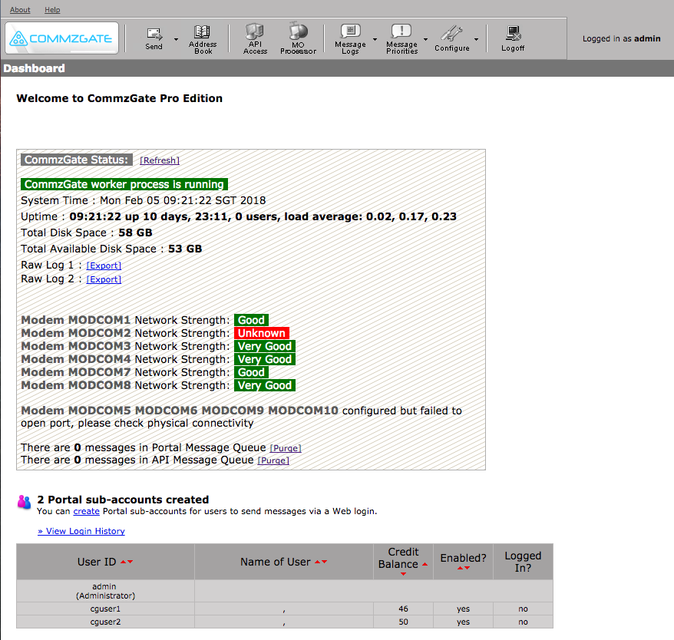674x640 pixels.
Task: Click the Total Disk Space '58 GB' value
Action: click(x=135, y=233)
